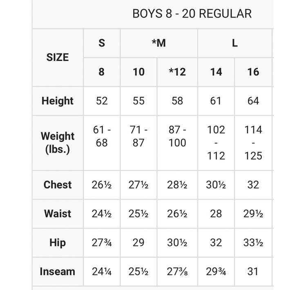The height and width of the screenshot is (290, 290).
Task: Select the hip value 33½ cell
Action: coord(253,243)
